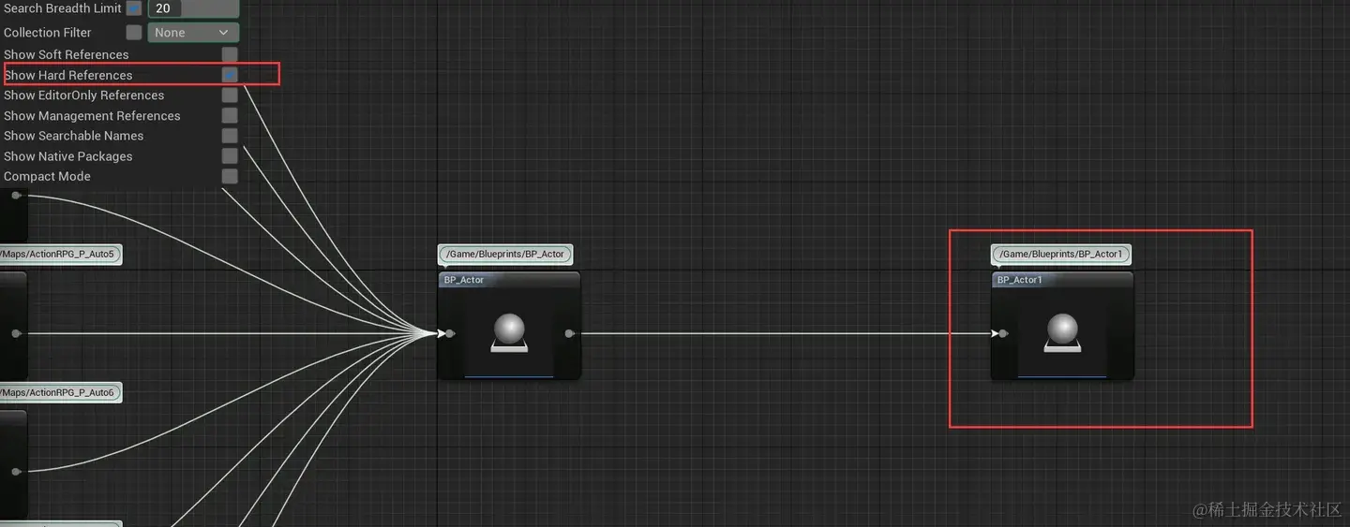Click the BP_Actor node sphere icon
The width and height of the screenshot is (1350, 527).
pos(509,333)
